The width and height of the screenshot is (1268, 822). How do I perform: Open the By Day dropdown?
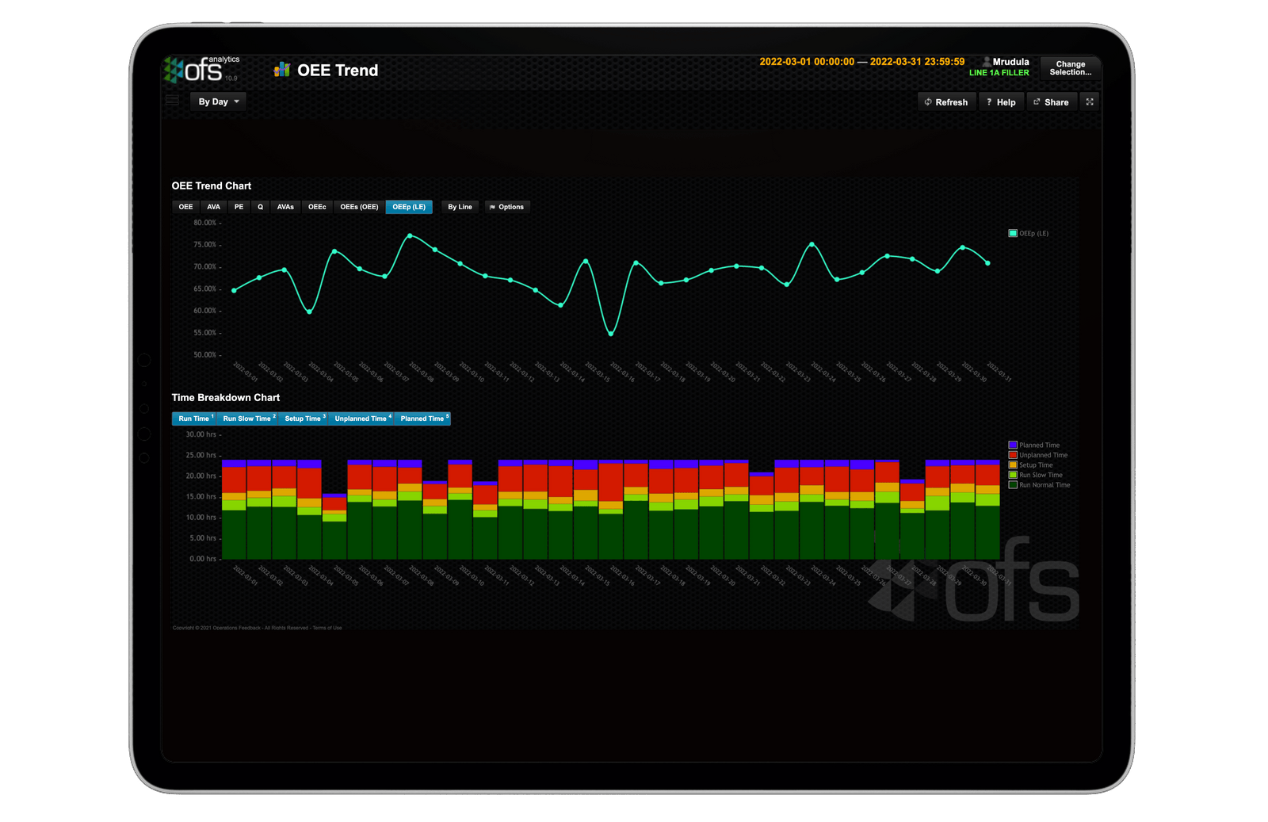click(217, 101)
